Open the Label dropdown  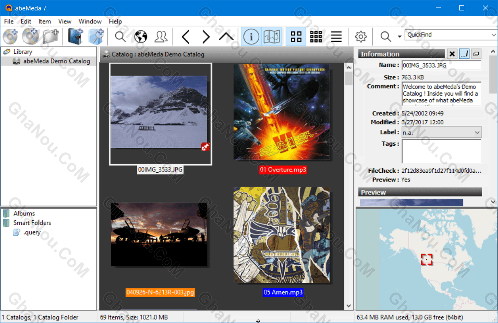click(x=441, y=132)
